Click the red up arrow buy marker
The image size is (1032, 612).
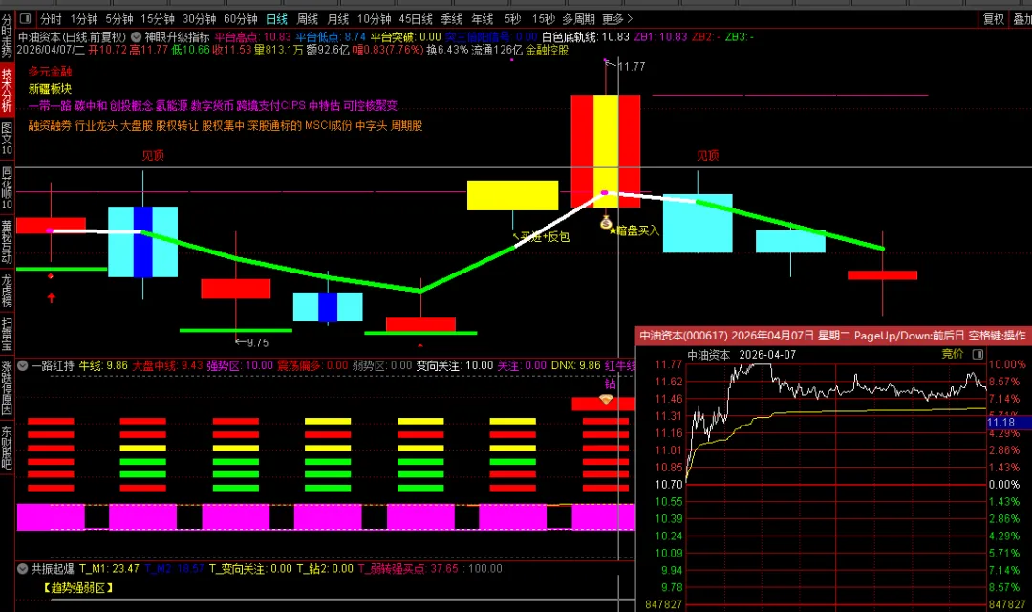coord(51,297)
